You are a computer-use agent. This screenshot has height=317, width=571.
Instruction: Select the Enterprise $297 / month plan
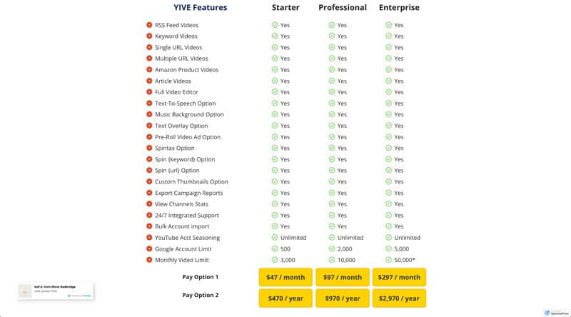399,277
